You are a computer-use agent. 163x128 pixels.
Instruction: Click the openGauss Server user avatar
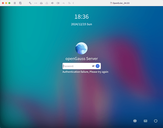coord(81,48)
